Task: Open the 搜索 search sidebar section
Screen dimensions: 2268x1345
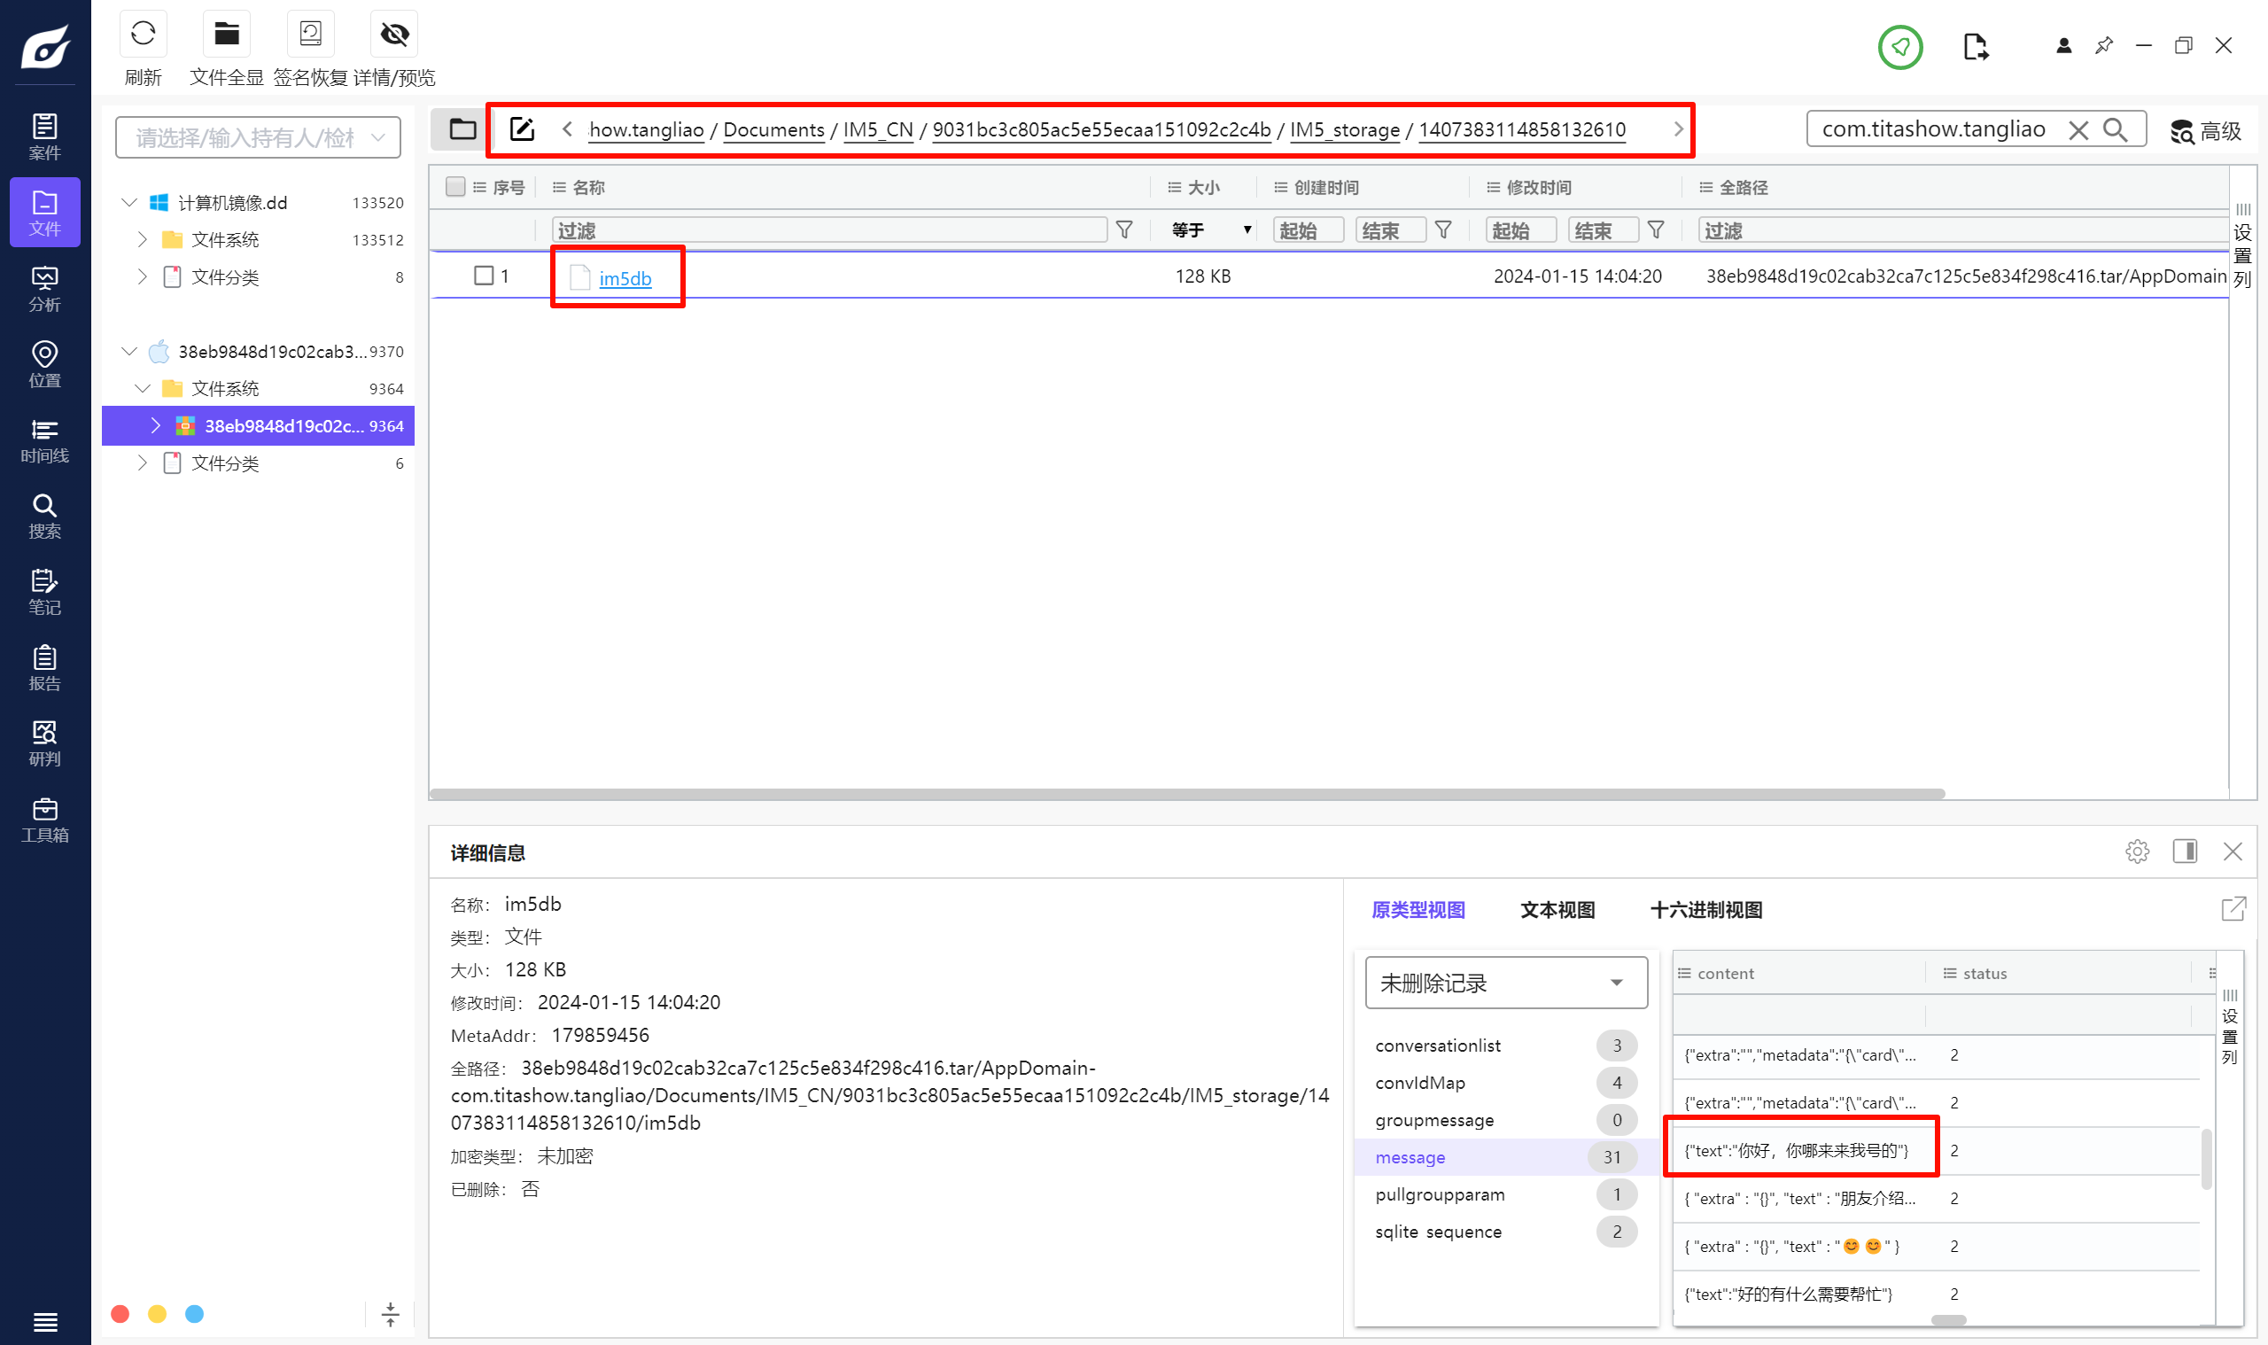Action: point(44,516)
